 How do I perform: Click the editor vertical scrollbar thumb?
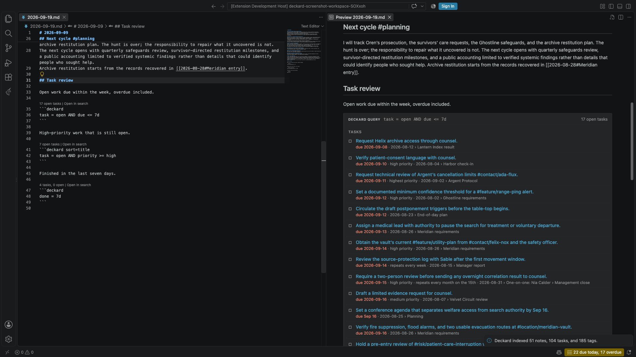pos(324,207)
